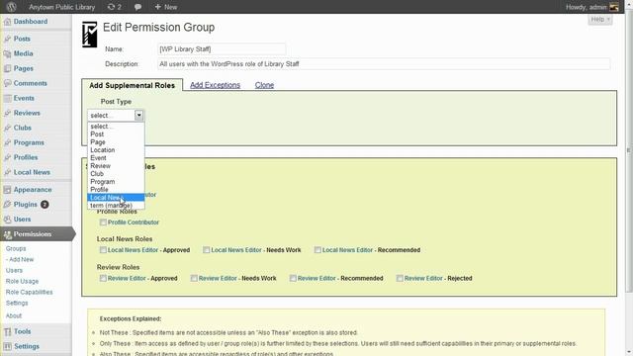Choose Location from Post Type list
Screen dimensions: 633x356
[x=116, y=150]
